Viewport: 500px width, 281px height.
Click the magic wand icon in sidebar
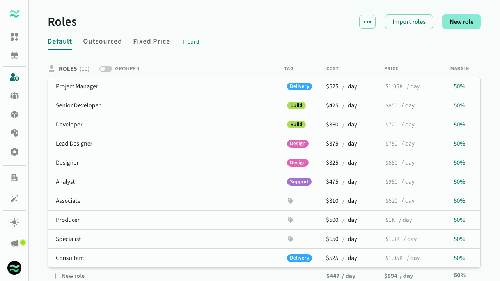coord(14,199)
